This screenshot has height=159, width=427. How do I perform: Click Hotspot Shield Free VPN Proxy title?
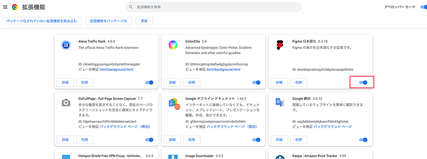coord(110,156)
